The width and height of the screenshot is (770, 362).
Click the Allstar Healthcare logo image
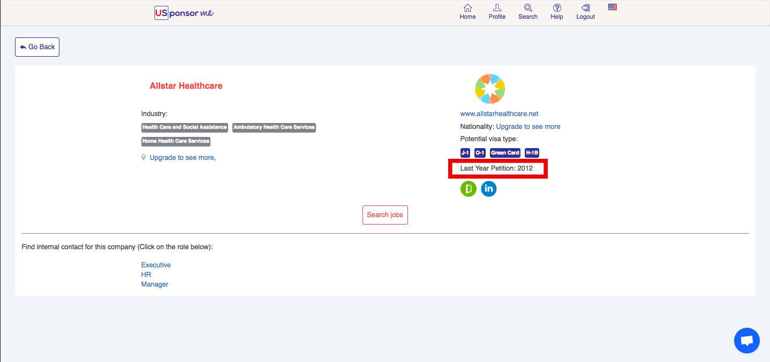[490, 89]
